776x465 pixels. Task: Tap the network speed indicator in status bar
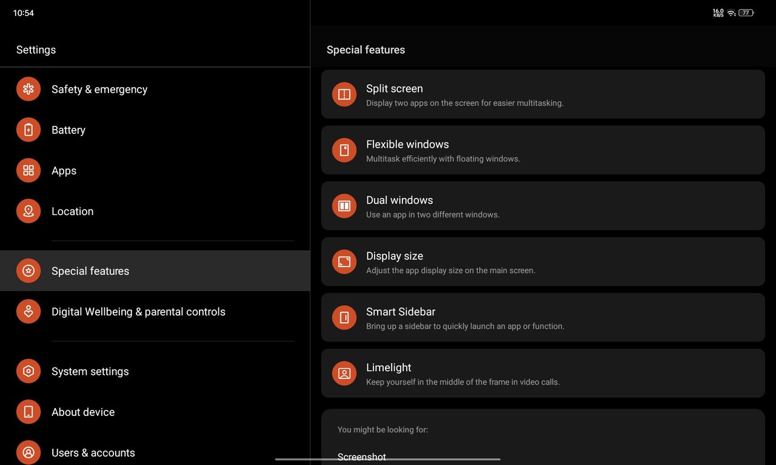(x=718, y=13)
